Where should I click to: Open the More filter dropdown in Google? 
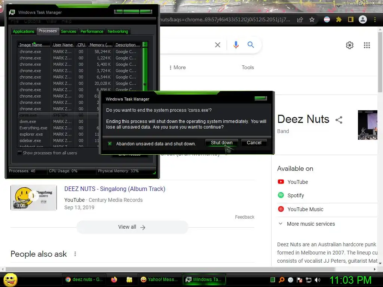[x=178, y=67]
